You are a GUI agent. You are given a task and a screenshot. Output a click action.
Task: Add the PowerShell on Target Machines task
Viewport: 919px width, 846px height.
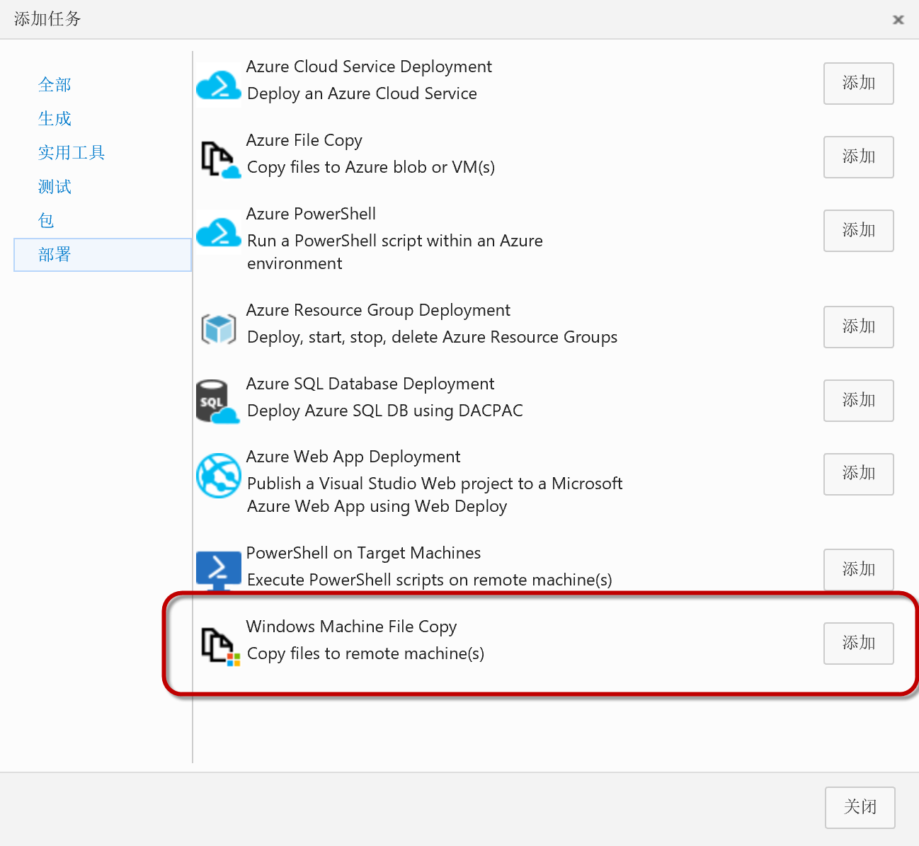[858, 570]
